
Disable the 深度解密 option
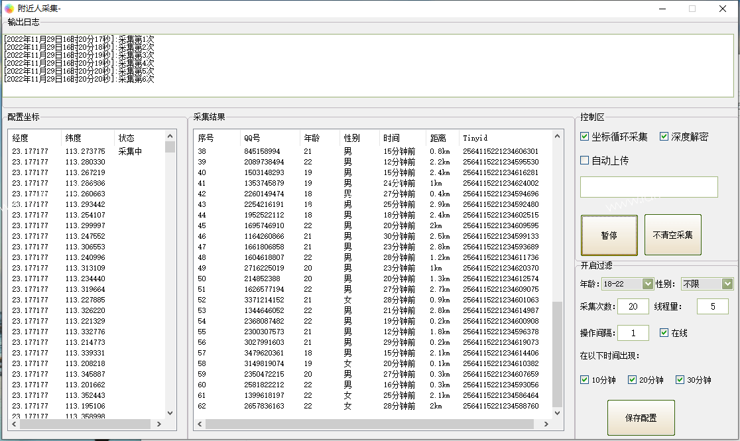click(664, 137)
